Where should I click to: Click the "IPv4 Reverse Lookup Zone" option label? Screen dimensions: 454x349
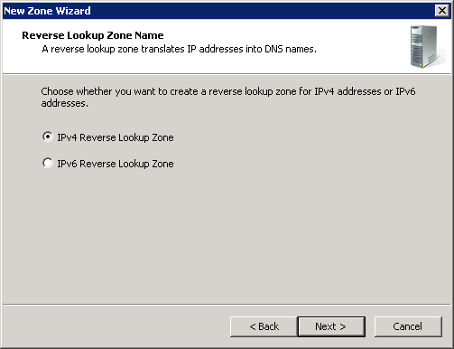coord(116,137)
